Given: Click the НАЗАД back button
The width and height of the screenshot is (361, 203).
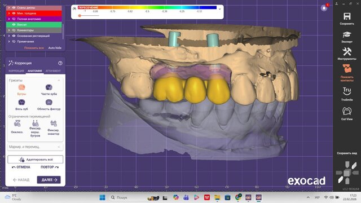Looking at the screenshot, I should (21, 180).
